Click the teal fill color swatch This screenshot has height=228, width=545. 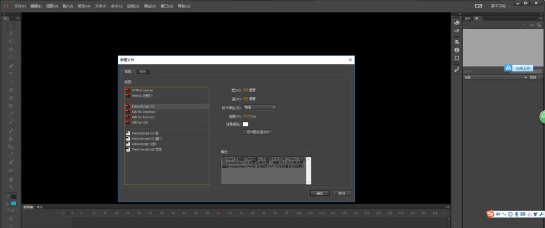point(14,204)
